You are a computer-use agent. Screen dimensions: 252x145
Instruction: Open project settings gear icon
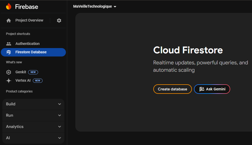[x=59, y=20]
